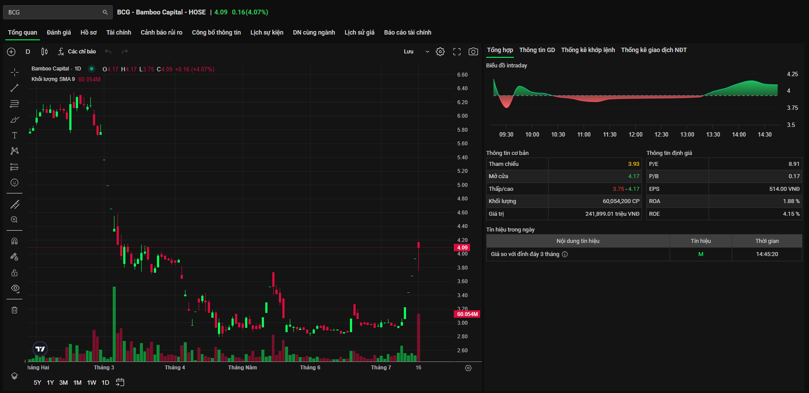The width and height of the screenshot is (809, 393).
Task: Set chart range to 1Y
Action: coord(50,382)
